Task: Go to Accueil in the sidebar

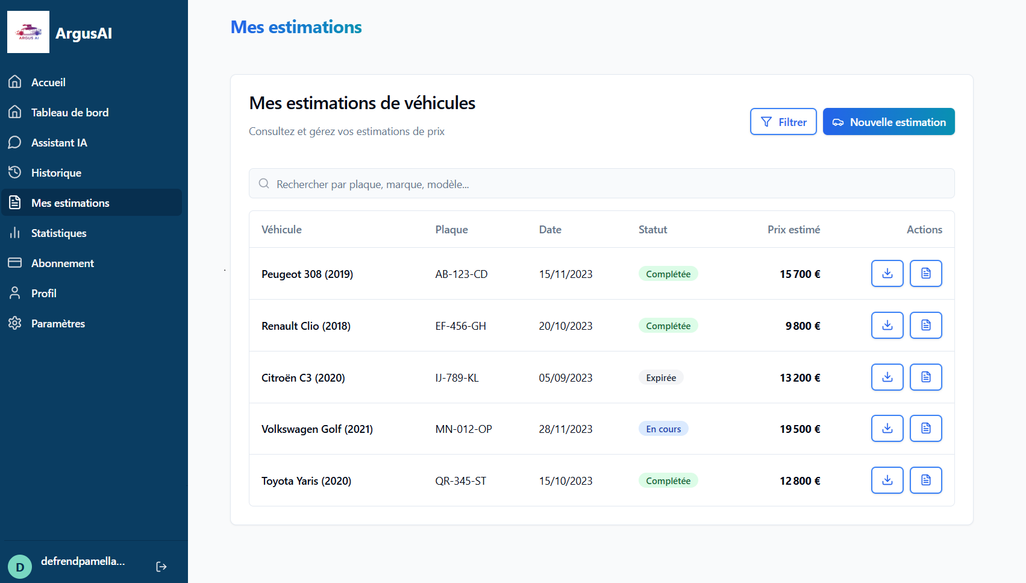Action: click(x=92, y=82)
